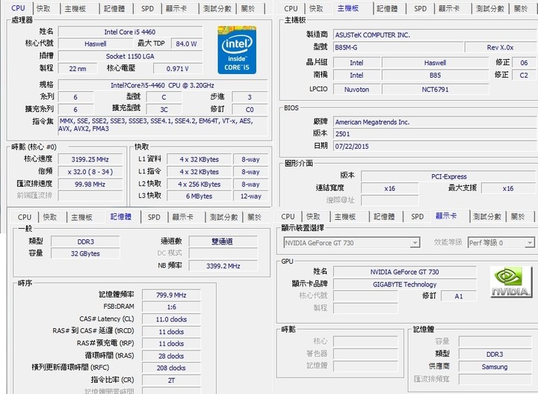This screenshot has width=538, height=394.
Task: Click the channel value '雙通道'
Action: 223,241
